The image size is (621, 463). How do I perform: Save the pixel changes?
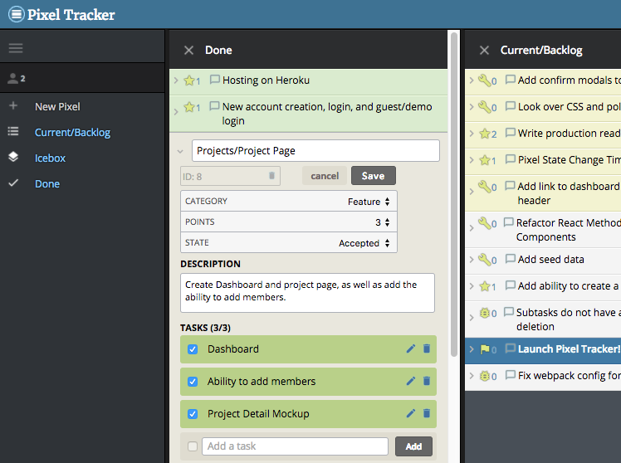coord(373,176)
